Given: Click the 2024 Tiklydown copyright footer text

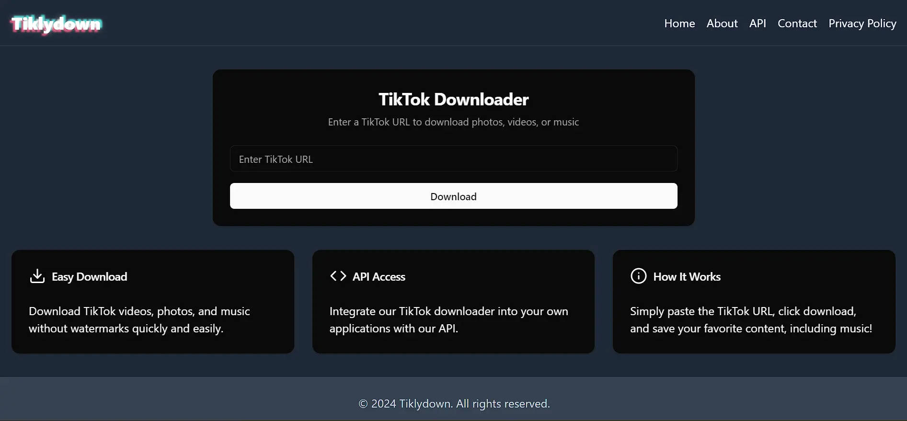Looking at the screenshot, I should 454,404.
